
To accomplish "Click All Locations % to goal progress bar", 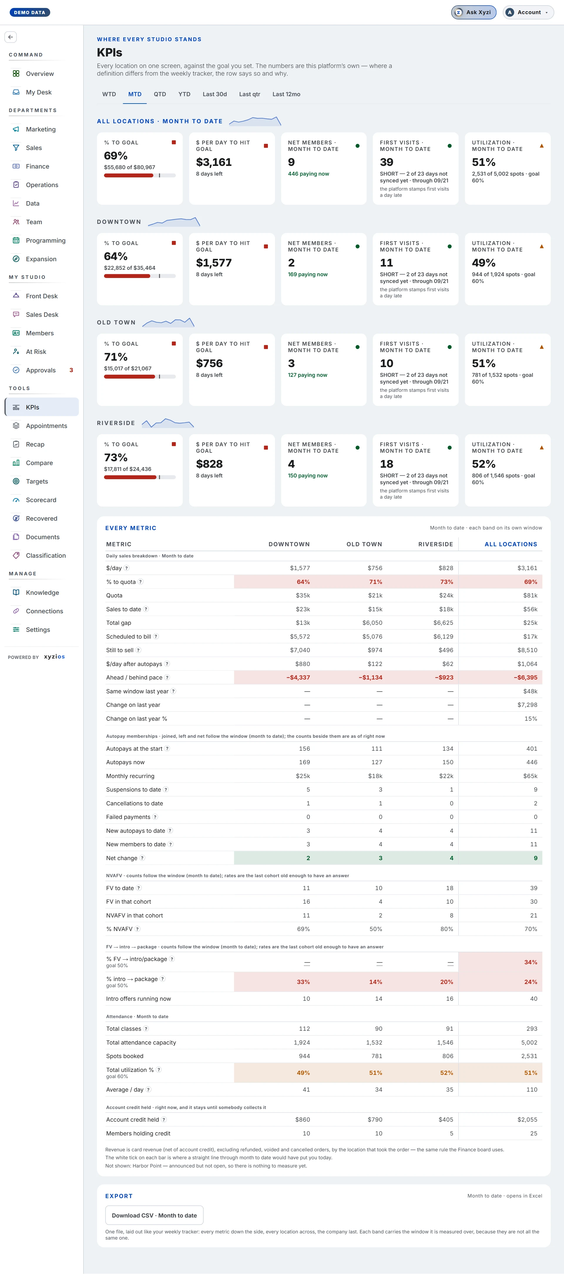I will (x=140, y=176).
